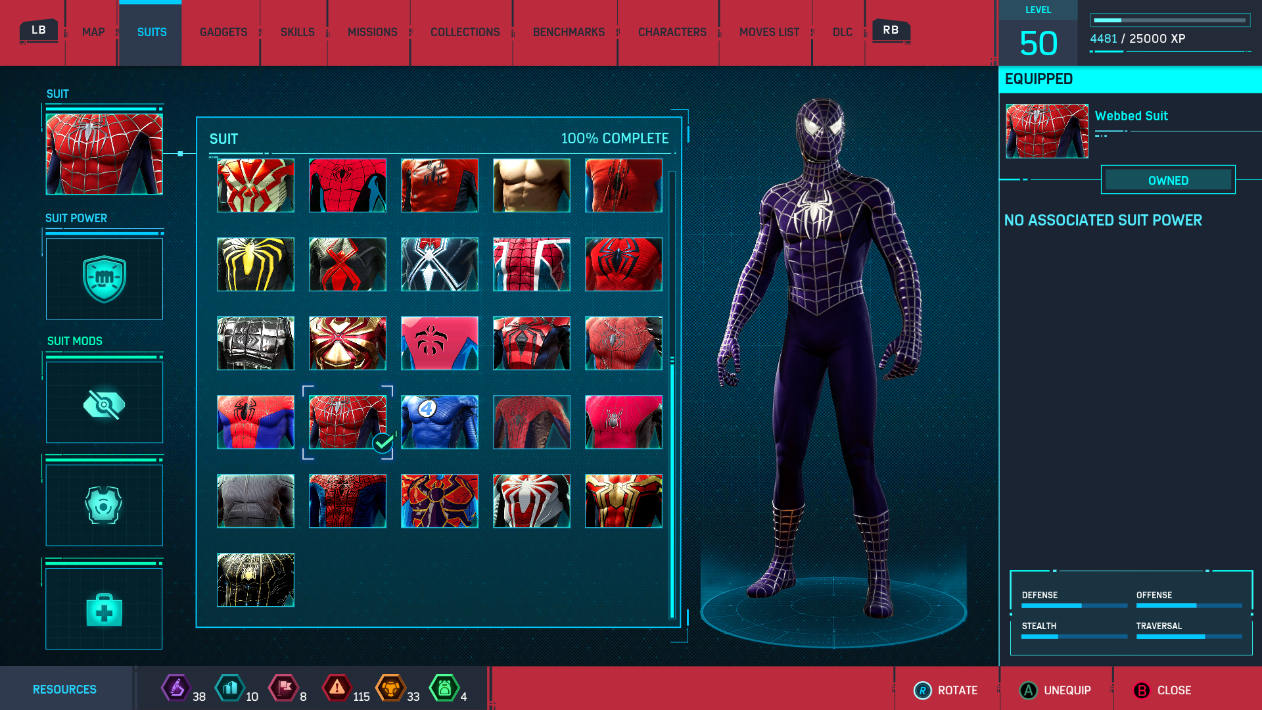This screenshot has height=710, width=1262.
Task: Click the suit grid vertical scrollbar
Action: pos(672,486)
